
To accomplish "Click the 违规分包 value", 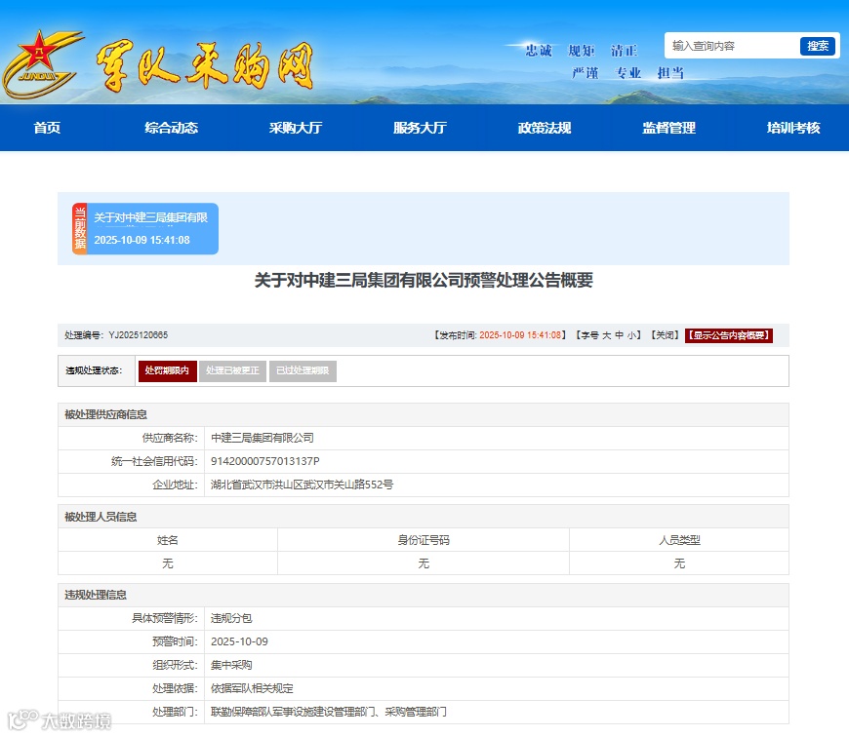I will (231, 618).
